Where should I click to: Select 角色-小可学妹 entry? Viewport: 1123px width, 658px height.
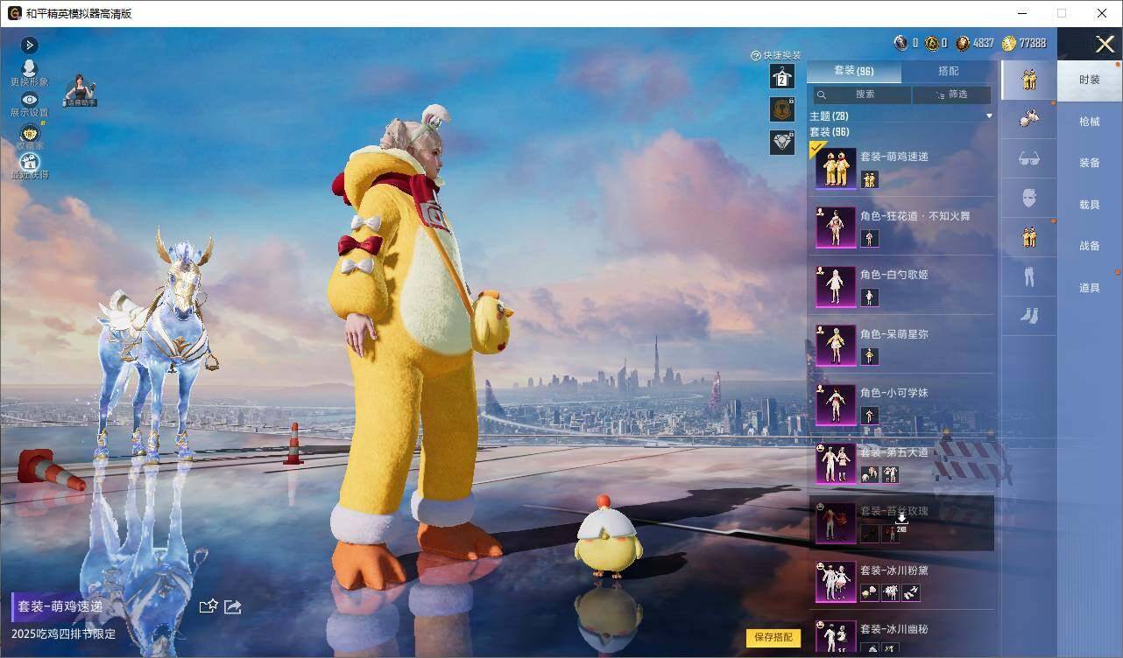tap(901, 403)
